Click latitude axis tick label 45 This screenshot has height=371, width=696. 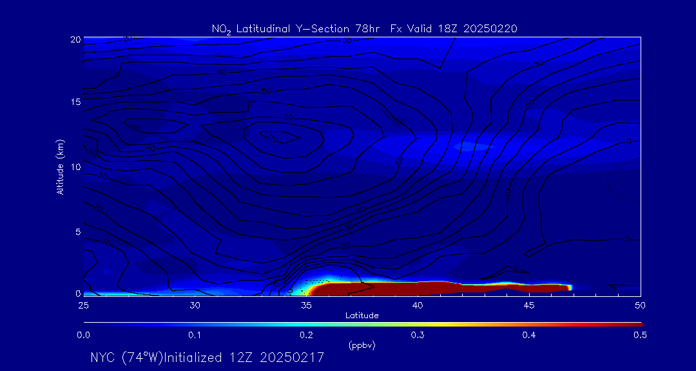point(529,305)
